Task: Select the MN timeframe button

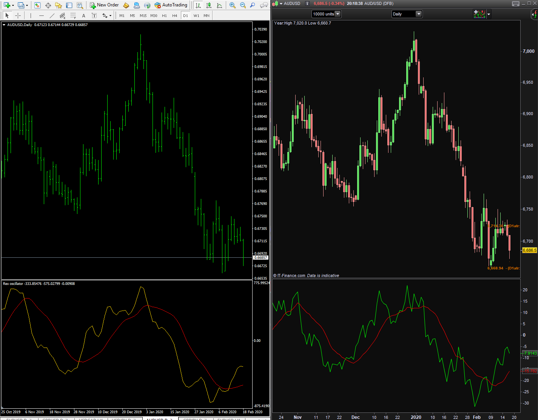Action: 207,15
